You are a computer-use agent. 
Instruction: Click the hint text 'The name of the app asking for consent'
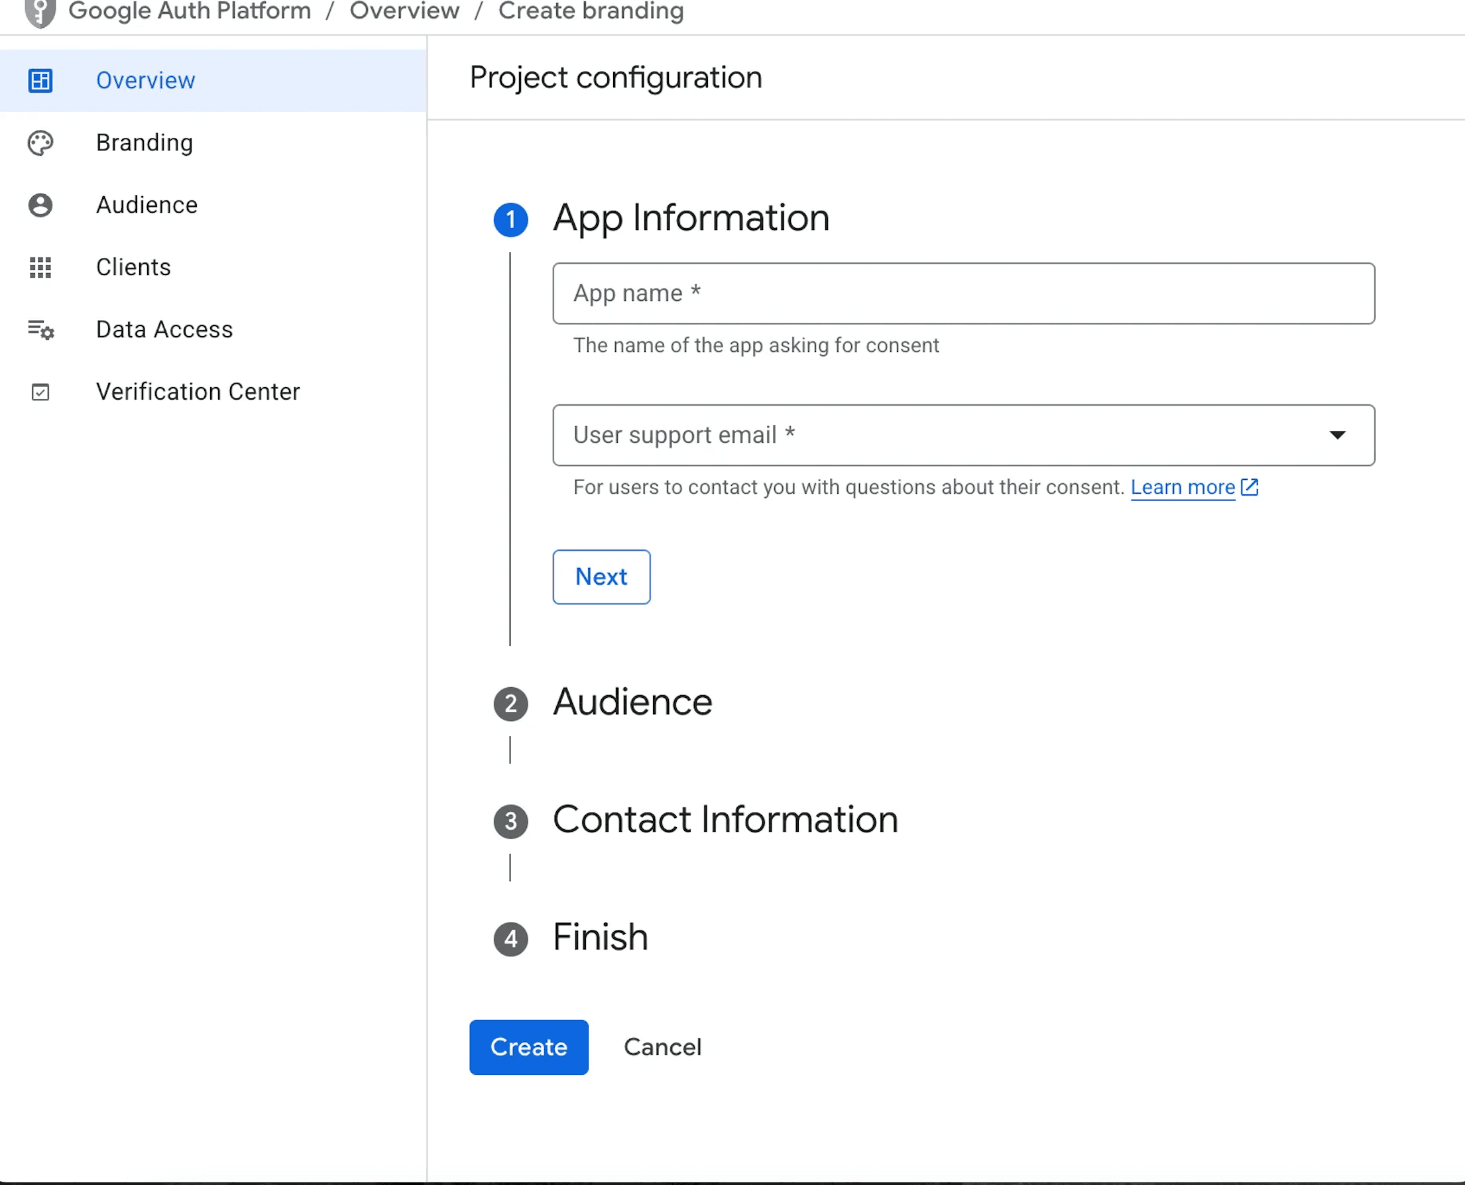(756, 345)
